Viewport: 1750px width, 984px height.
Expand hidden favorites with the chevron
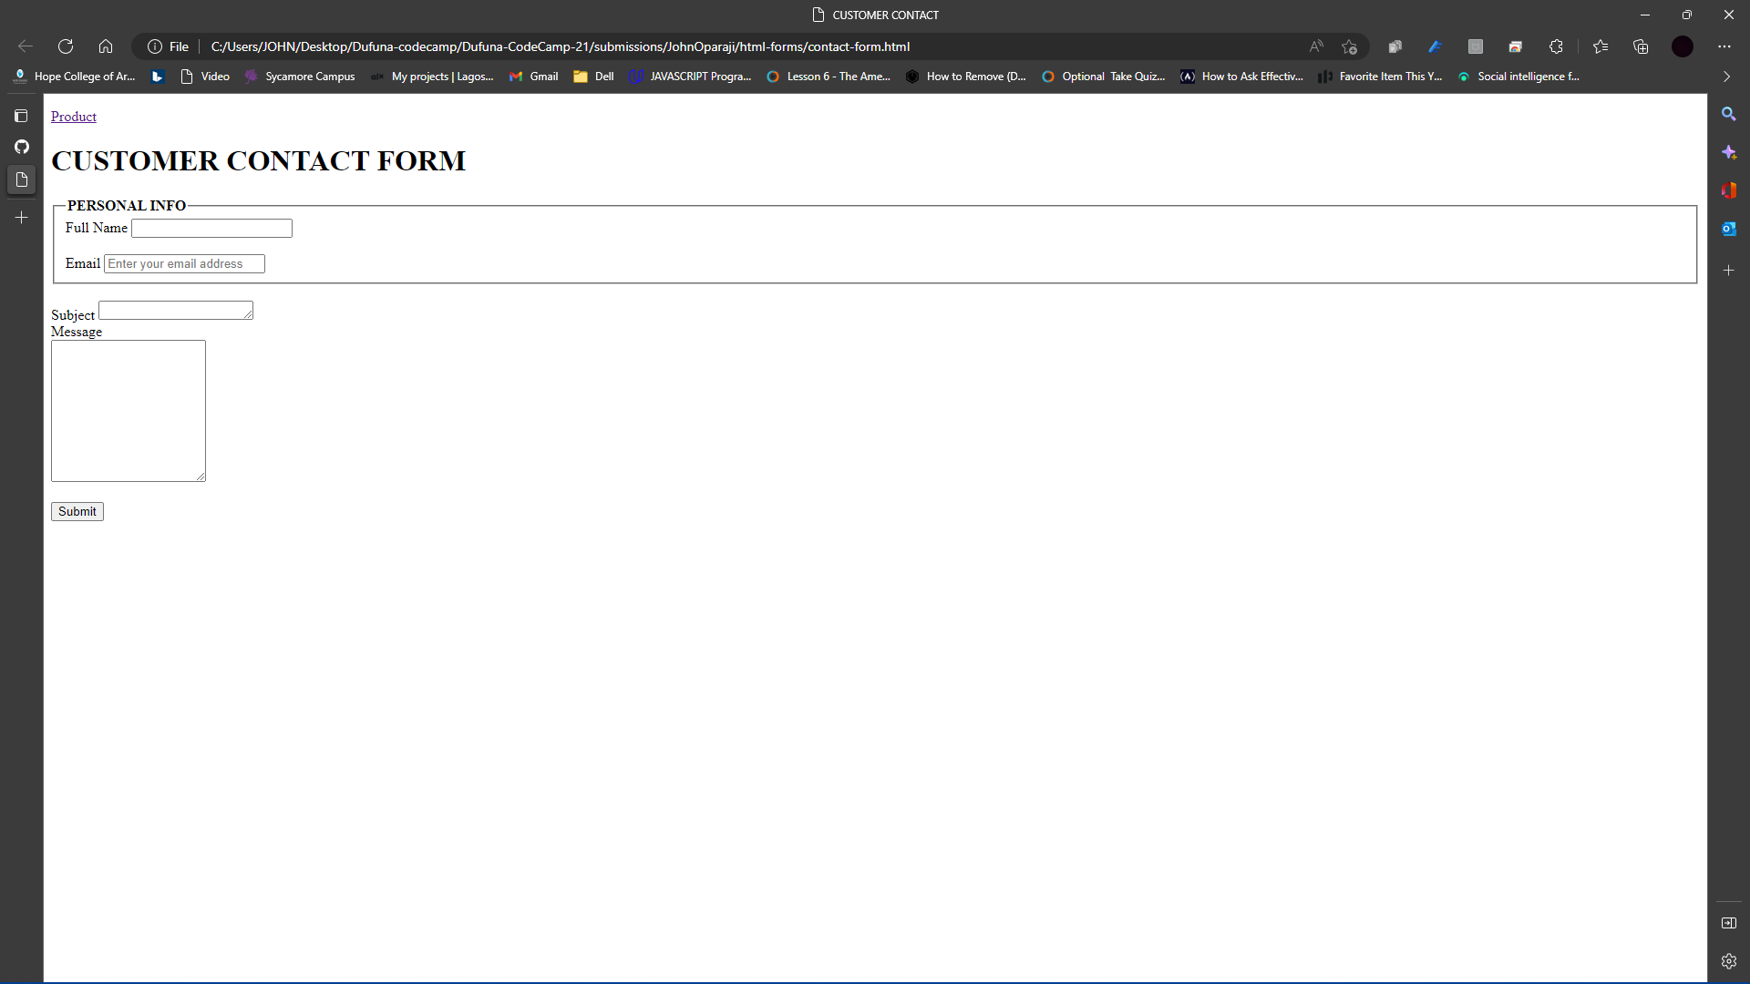[x=1724, y=77]
